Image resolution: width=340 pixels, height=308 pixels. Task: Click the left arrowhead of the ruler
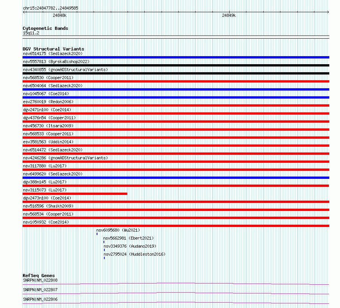(x=24, y=12)
